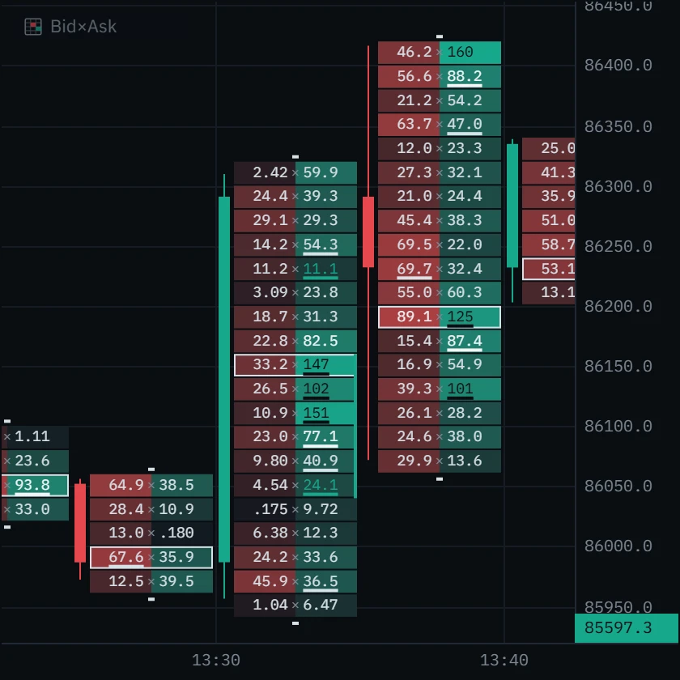Click the 14.2 × 54.3 footprint cell
Image resolution: width=680 pixels, height=680 pixels.
pyautogui.click(x=295, y=244)
